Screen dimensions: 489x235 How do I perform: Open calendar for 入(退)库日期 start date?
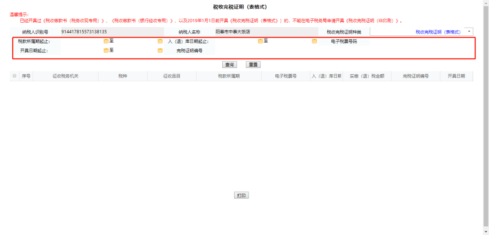(x=260, y=41)
